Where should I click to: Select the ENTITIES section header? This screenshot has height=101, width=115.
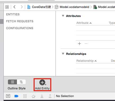click(13, 14)
